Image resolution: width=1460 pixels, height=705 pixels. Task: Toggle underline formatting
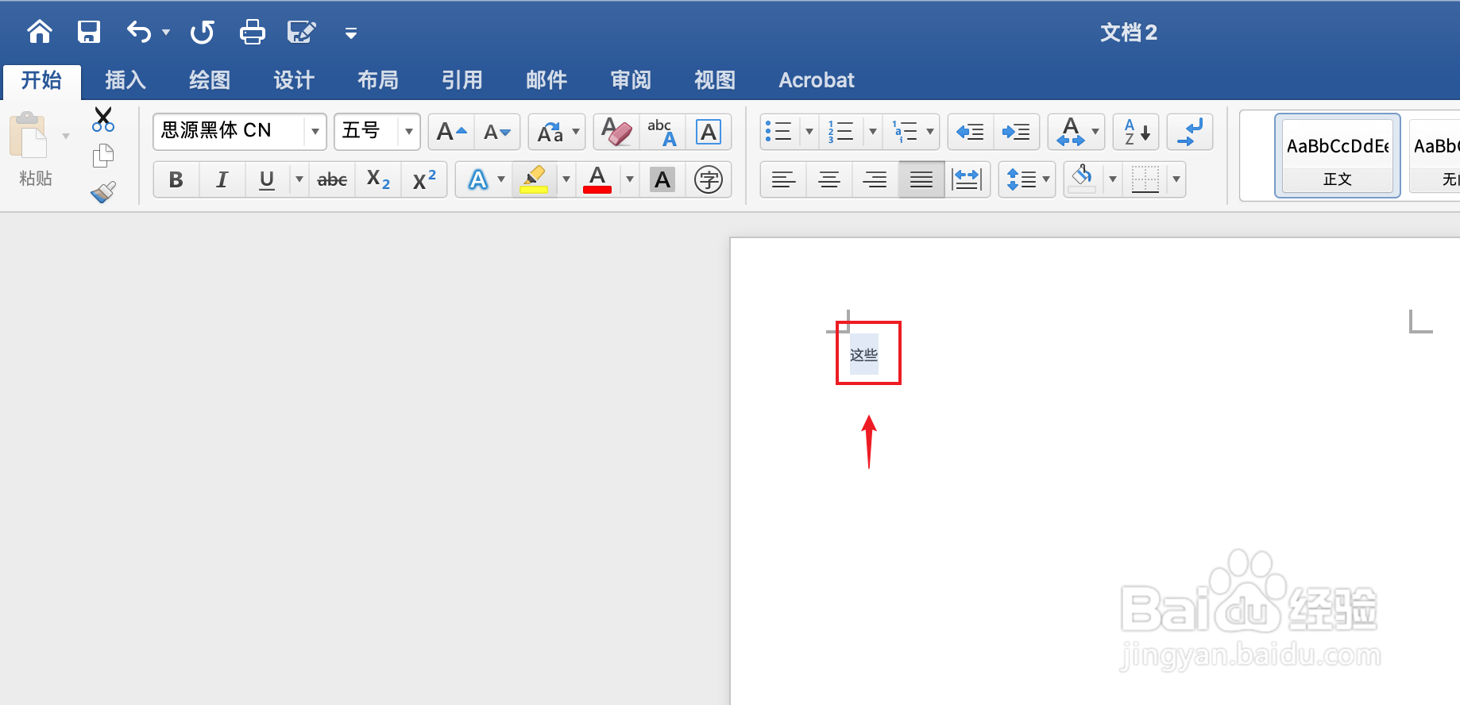pos(267,179)
